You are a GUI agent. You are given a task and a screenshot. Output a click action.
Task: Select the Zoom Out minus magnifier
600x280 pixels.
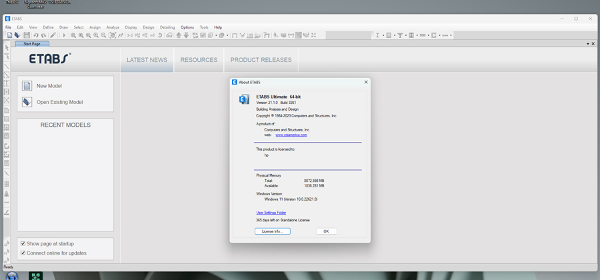click(103, 35)
